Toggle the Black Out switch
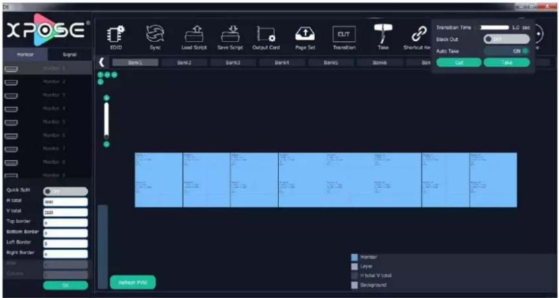The image size is (559, 298). click(x=507, y=39)
